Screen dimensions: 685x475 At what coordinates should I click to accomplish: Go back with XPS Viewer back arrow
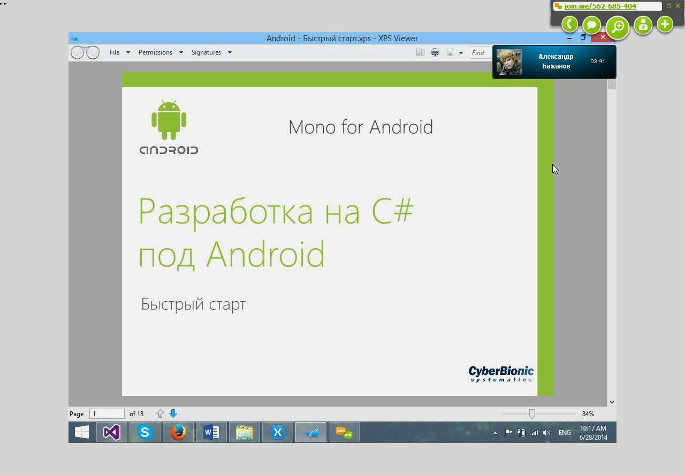click(x=78, y=52)
